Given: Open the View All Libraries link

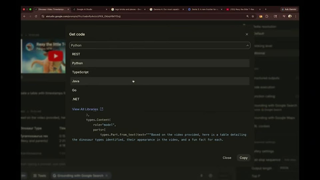Looking at the screenshot, I should [x=85, y=109].
